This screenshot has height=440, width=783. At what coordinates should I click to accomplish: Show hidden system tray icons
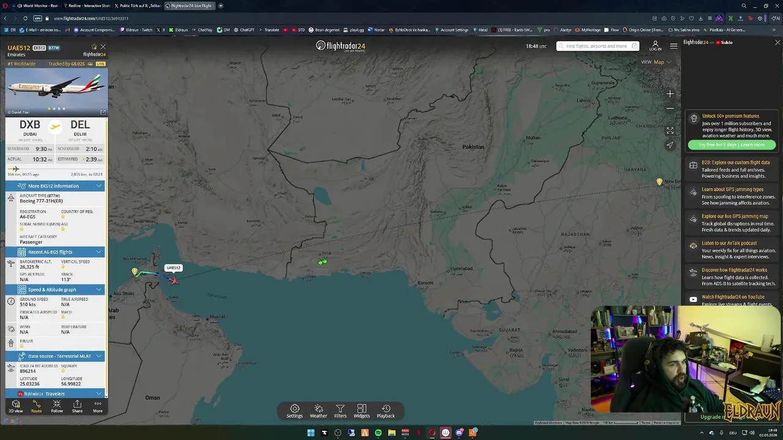pyautogui.click(x=701, y=433)
